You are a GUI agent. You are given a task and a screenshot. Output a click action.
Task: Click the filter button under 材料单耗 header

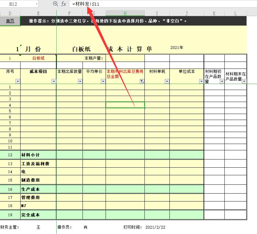tap(167, 81)
